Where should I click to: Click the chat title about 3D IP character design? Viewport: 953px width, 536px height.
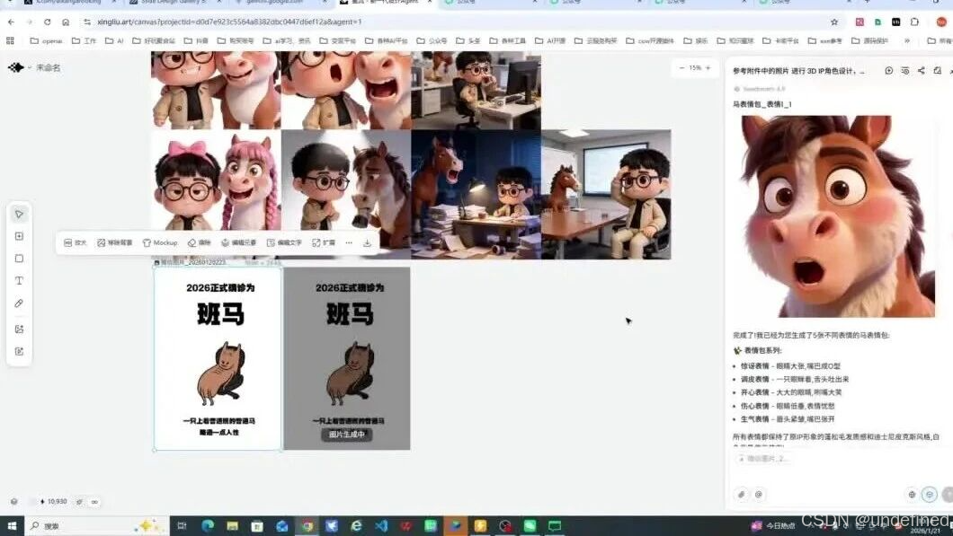click(798, 71)
